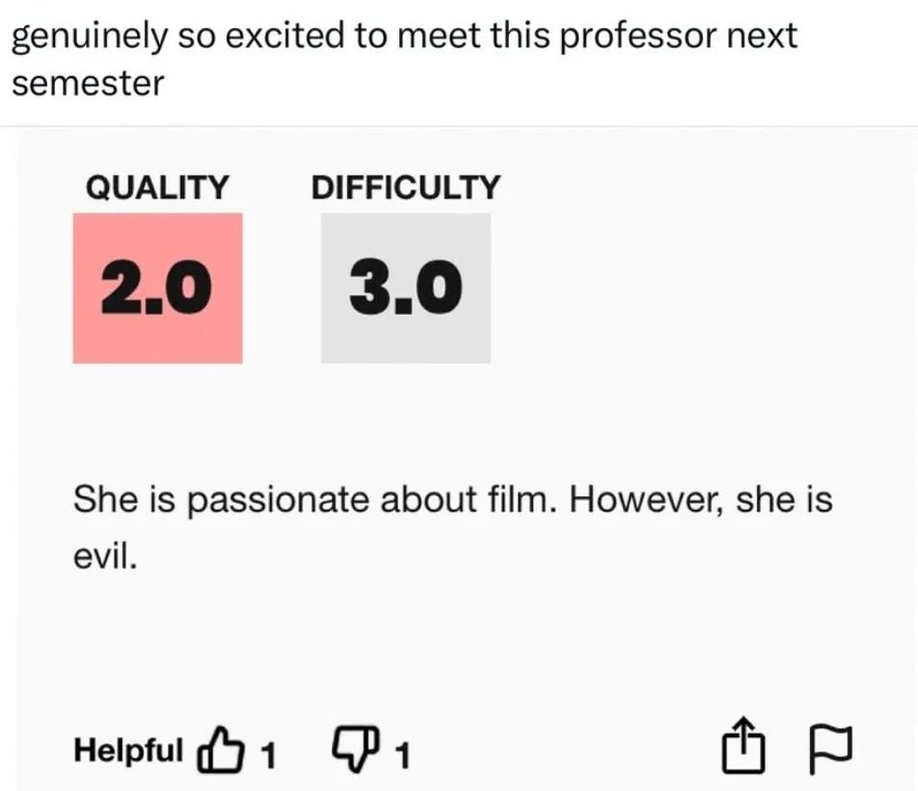The image size is (918, 791).
Task: Click the review text about film passion
Action: click(453, 499)
